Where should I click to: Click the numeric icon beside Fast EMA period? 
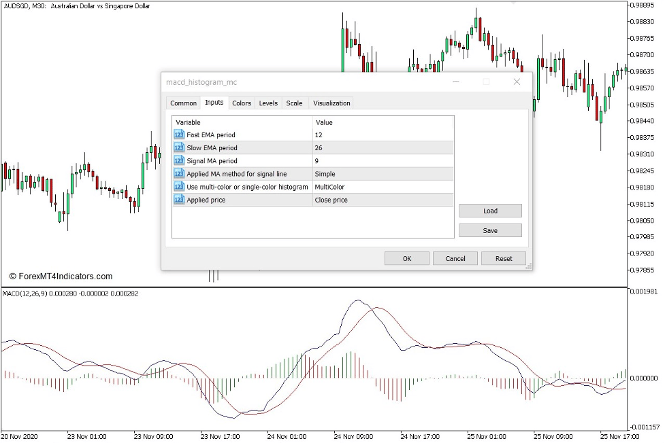[179, 135]
